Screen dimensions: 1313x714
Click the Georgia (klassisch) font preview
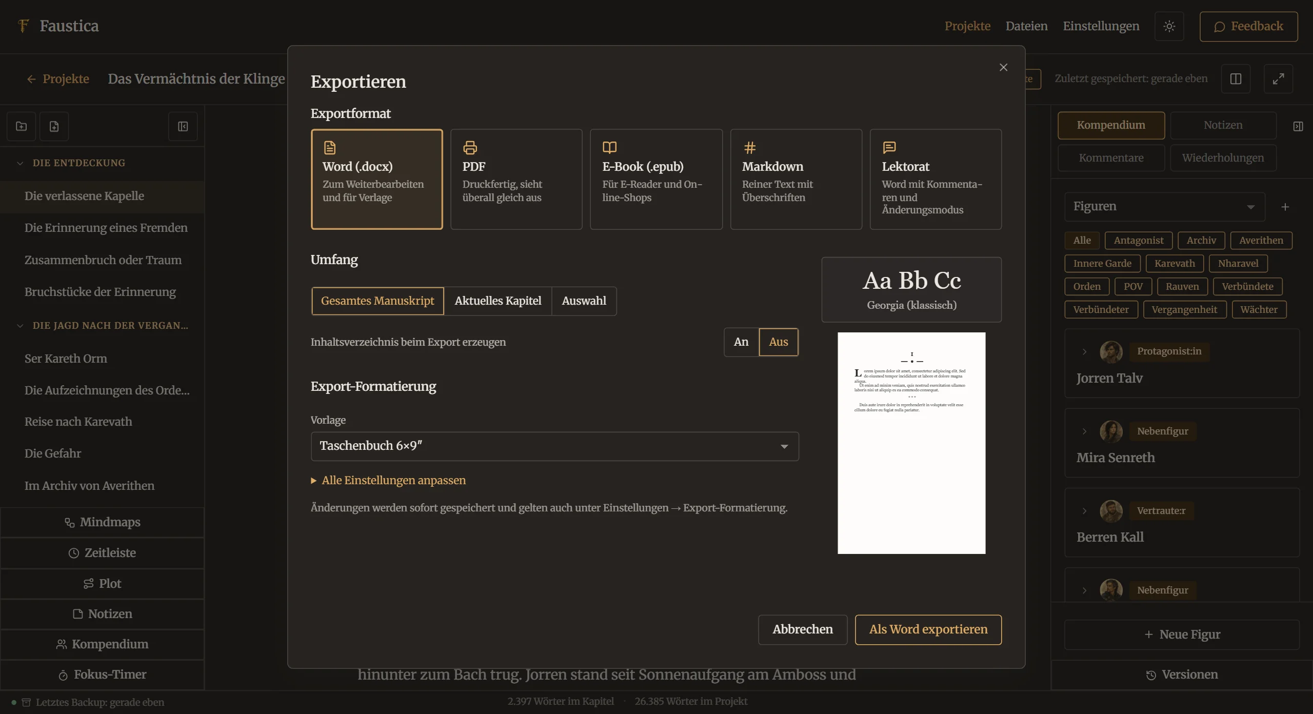(911, 290)
